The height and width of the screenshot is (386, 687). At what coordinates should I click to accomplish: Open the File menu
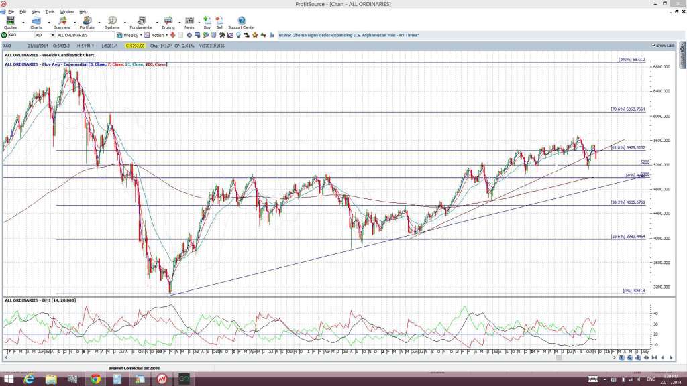11,12
